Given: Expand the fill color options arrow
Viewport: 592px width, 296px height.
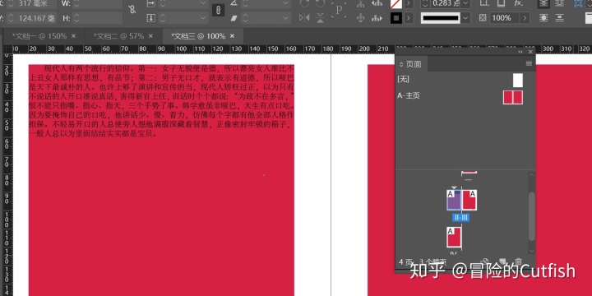Looking at the screenshot, I should coord(409,3).
